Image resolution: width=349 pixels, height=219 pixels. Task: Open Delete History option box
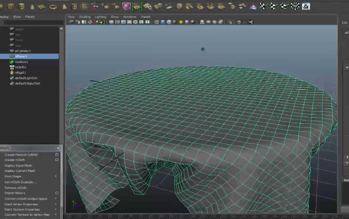pyautogui.click(x=57, y=193)
